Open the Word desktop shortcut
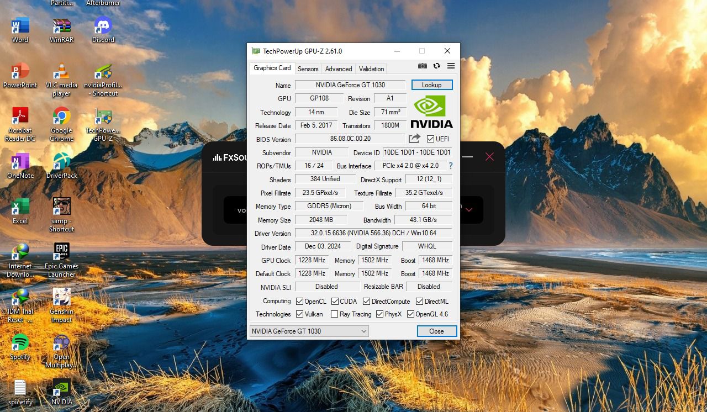 coord(20,30)
